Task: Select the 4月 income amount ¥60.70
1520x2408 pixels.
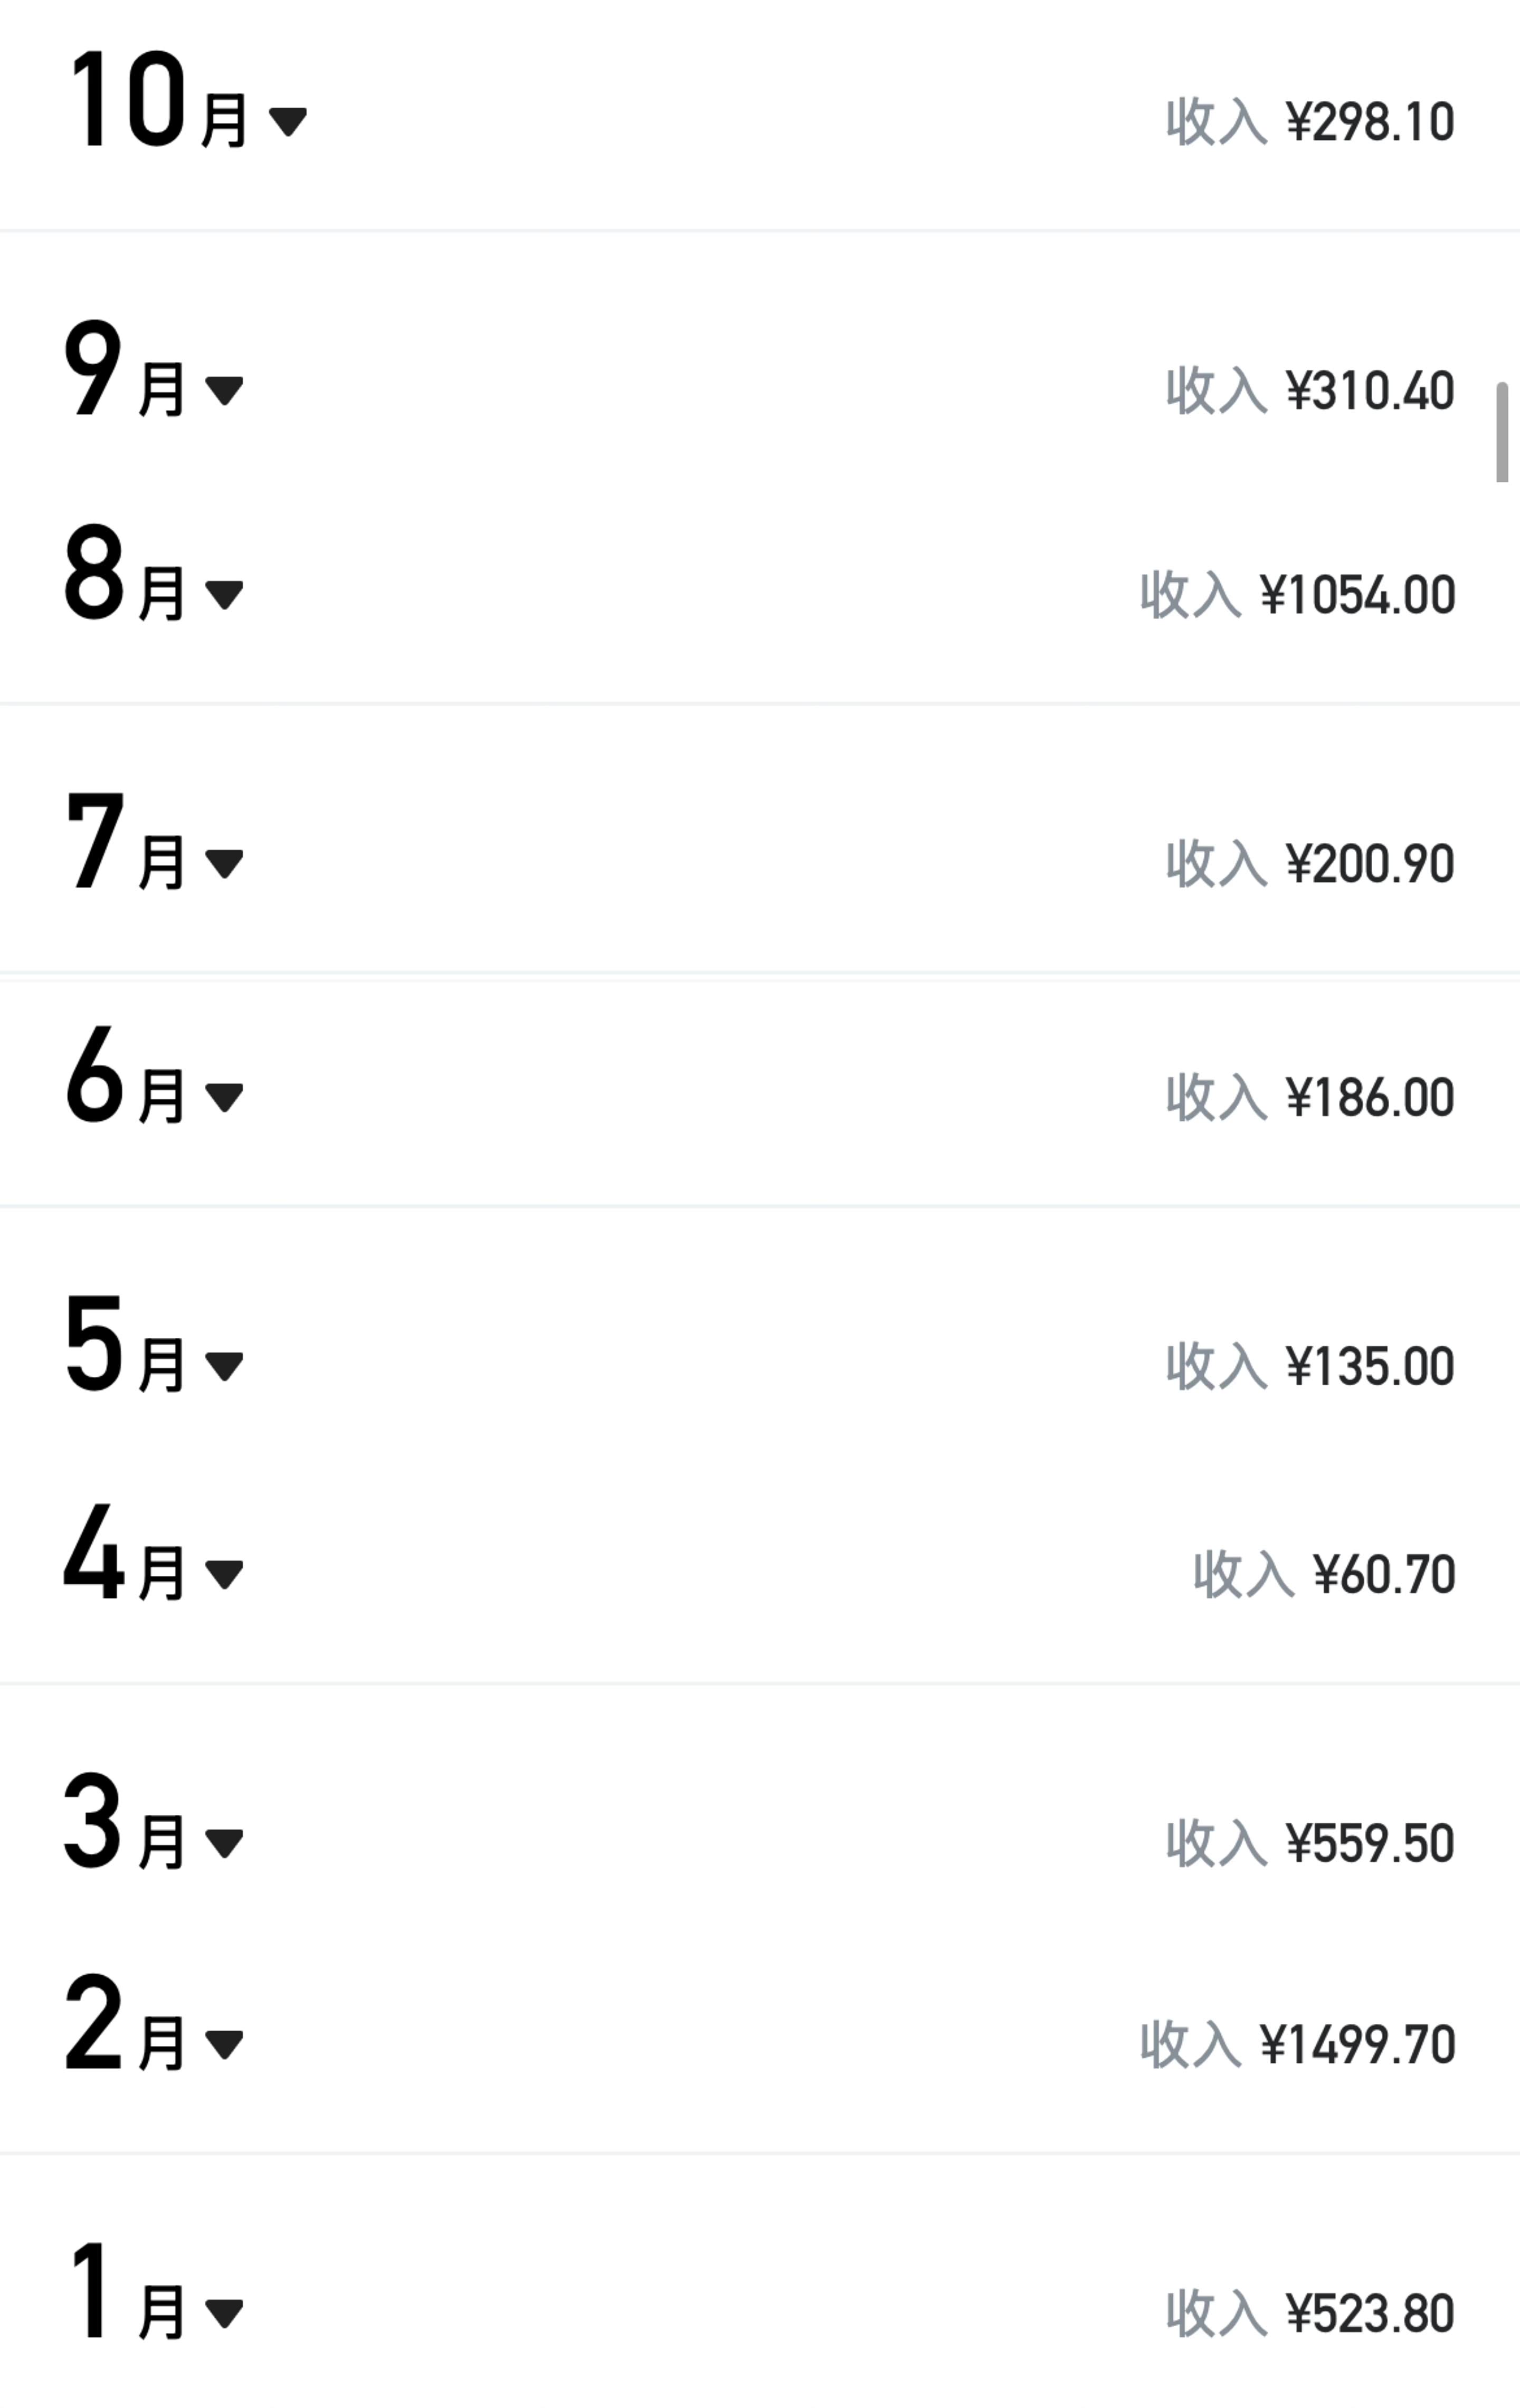Action: [x=1383, y=1575]
